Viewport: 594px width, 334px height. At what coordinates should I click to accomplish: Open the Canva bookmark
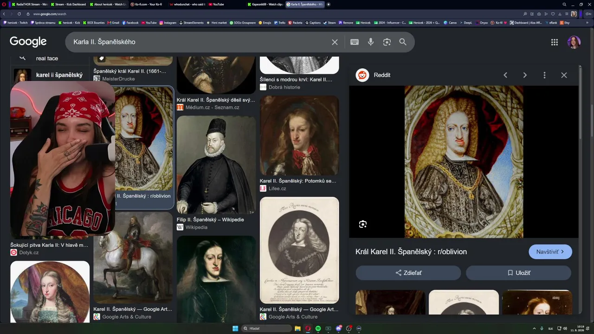[450, 22]
